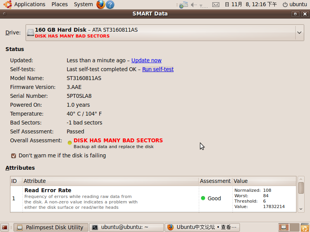
Task: Open the Applications menu
Action: click(x=30, y=4)
